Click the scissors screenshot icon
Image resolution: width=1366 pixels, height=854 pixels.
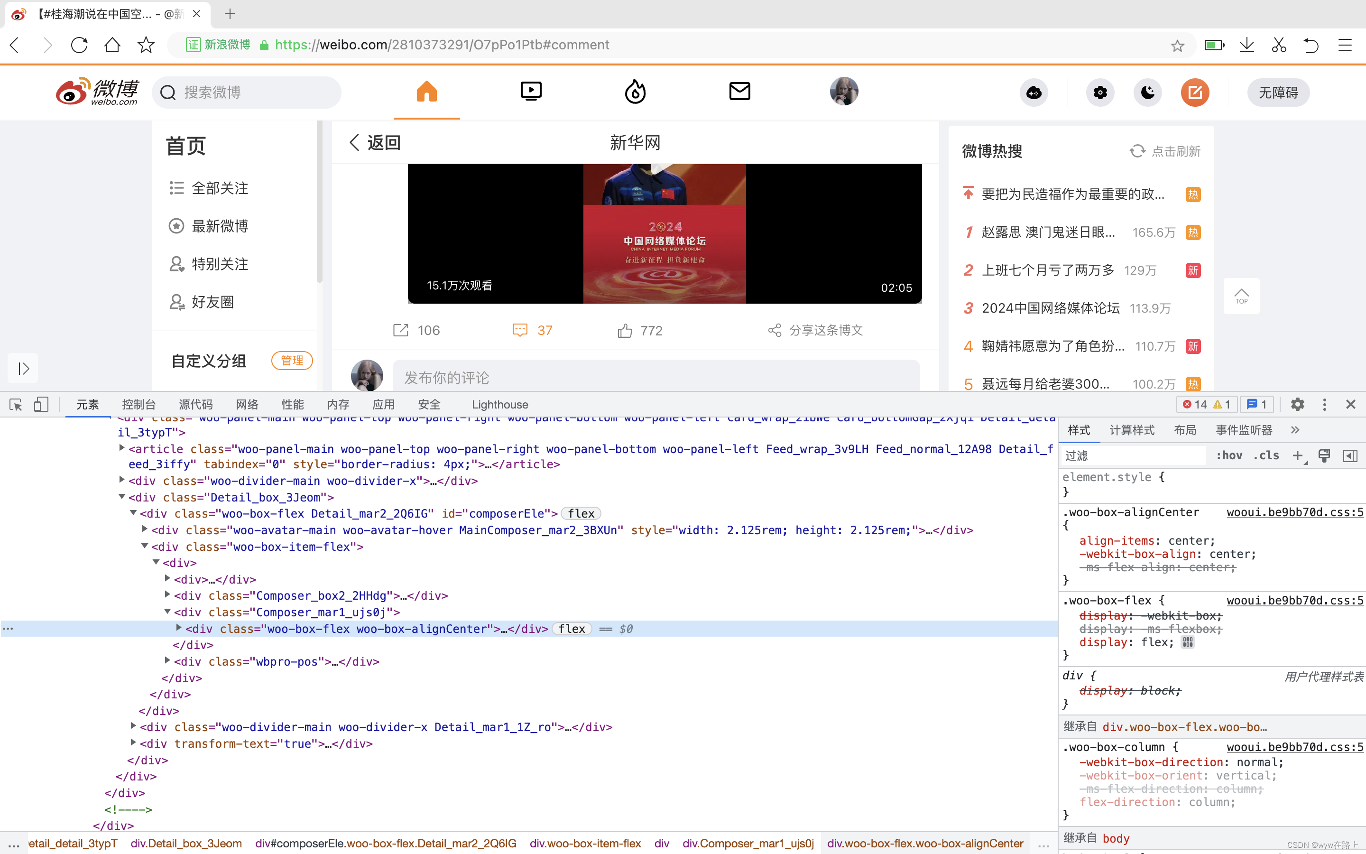(1279, 45)
